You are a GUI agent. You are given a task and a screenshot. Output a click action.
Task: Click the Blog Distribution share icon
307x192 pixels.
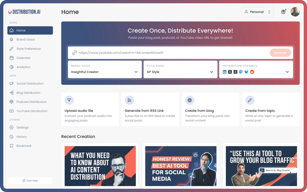click(x=12, y=93)
